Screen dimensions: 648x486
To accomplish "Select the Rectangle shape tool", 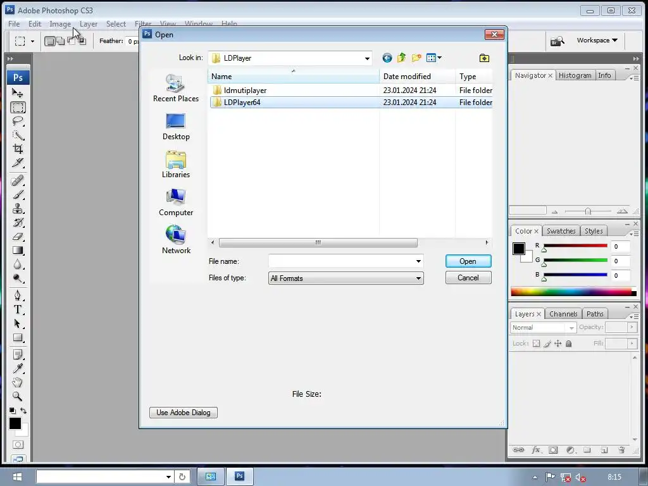I will click(x=18, y=338).
